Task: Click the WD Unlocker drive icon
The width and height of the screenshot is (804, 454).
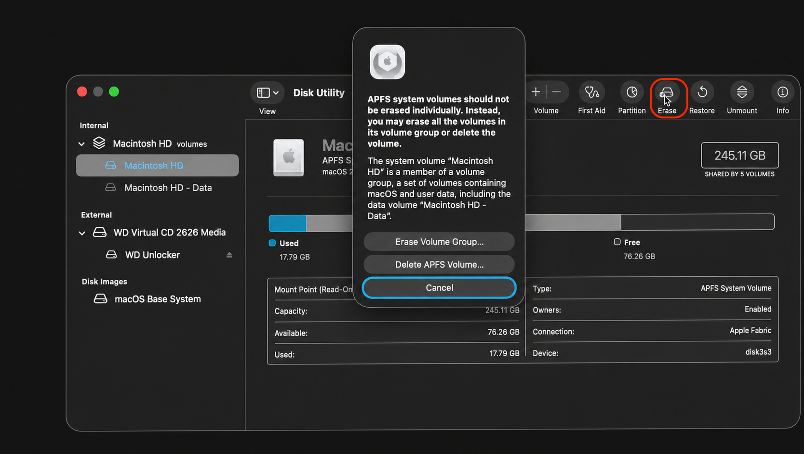Action: click(x=111, y=254)
